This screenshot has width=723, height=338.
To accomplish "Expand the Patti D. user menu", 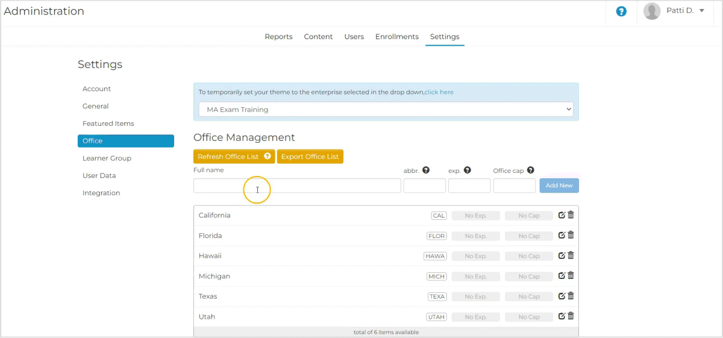I will (x=675, y=11).
